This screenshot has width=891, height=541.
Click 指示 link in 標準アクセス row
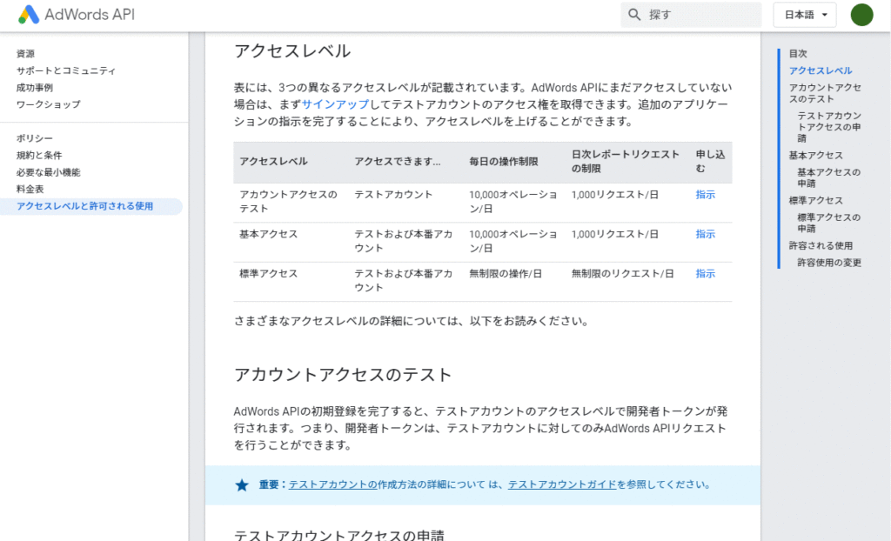tap(705, 273)
